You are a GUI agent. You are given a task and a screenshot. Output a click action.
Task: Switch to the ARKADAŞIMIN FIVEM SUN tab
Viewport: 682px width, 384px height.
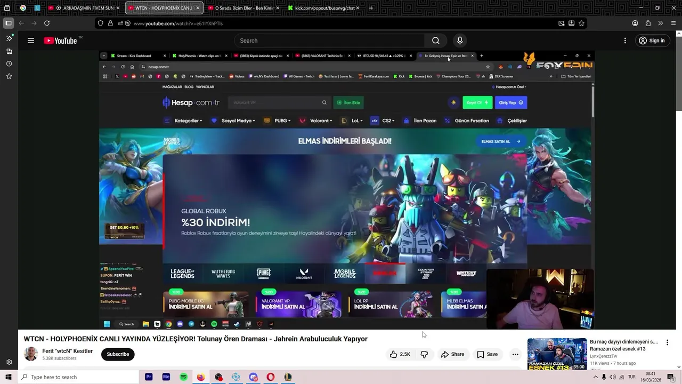(84, 8)
